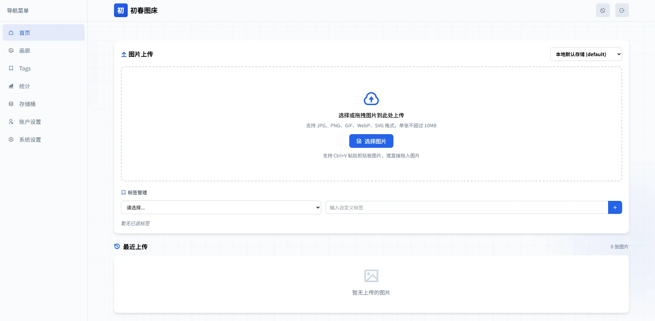655x321 pixels.
Task: Open the 存储桶 menu item
Action: click(x=27, y=104)
